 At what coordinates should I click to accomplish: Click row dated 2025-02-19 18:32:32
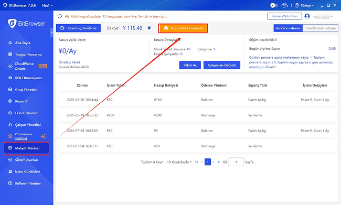197,115
